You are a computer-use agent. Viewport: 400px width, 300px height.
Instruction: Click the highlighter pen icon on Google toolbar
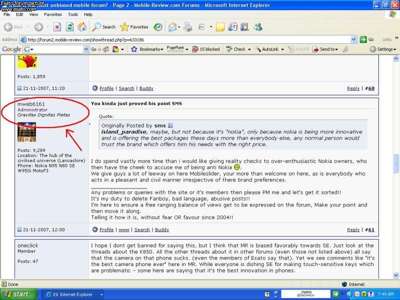pyautogui.click(x=345, y=49)
